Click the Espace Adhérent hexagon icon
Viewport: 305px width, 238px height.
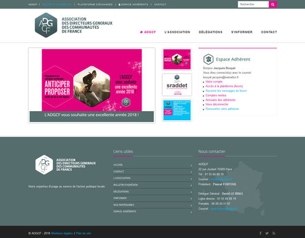click(x=209, y=59)
